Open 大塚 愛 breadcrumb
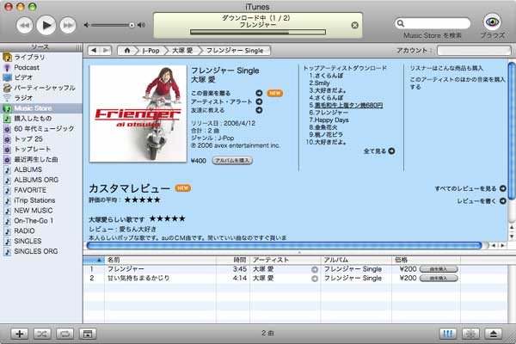Screen dimensions: 516x344 click(182, 51)
